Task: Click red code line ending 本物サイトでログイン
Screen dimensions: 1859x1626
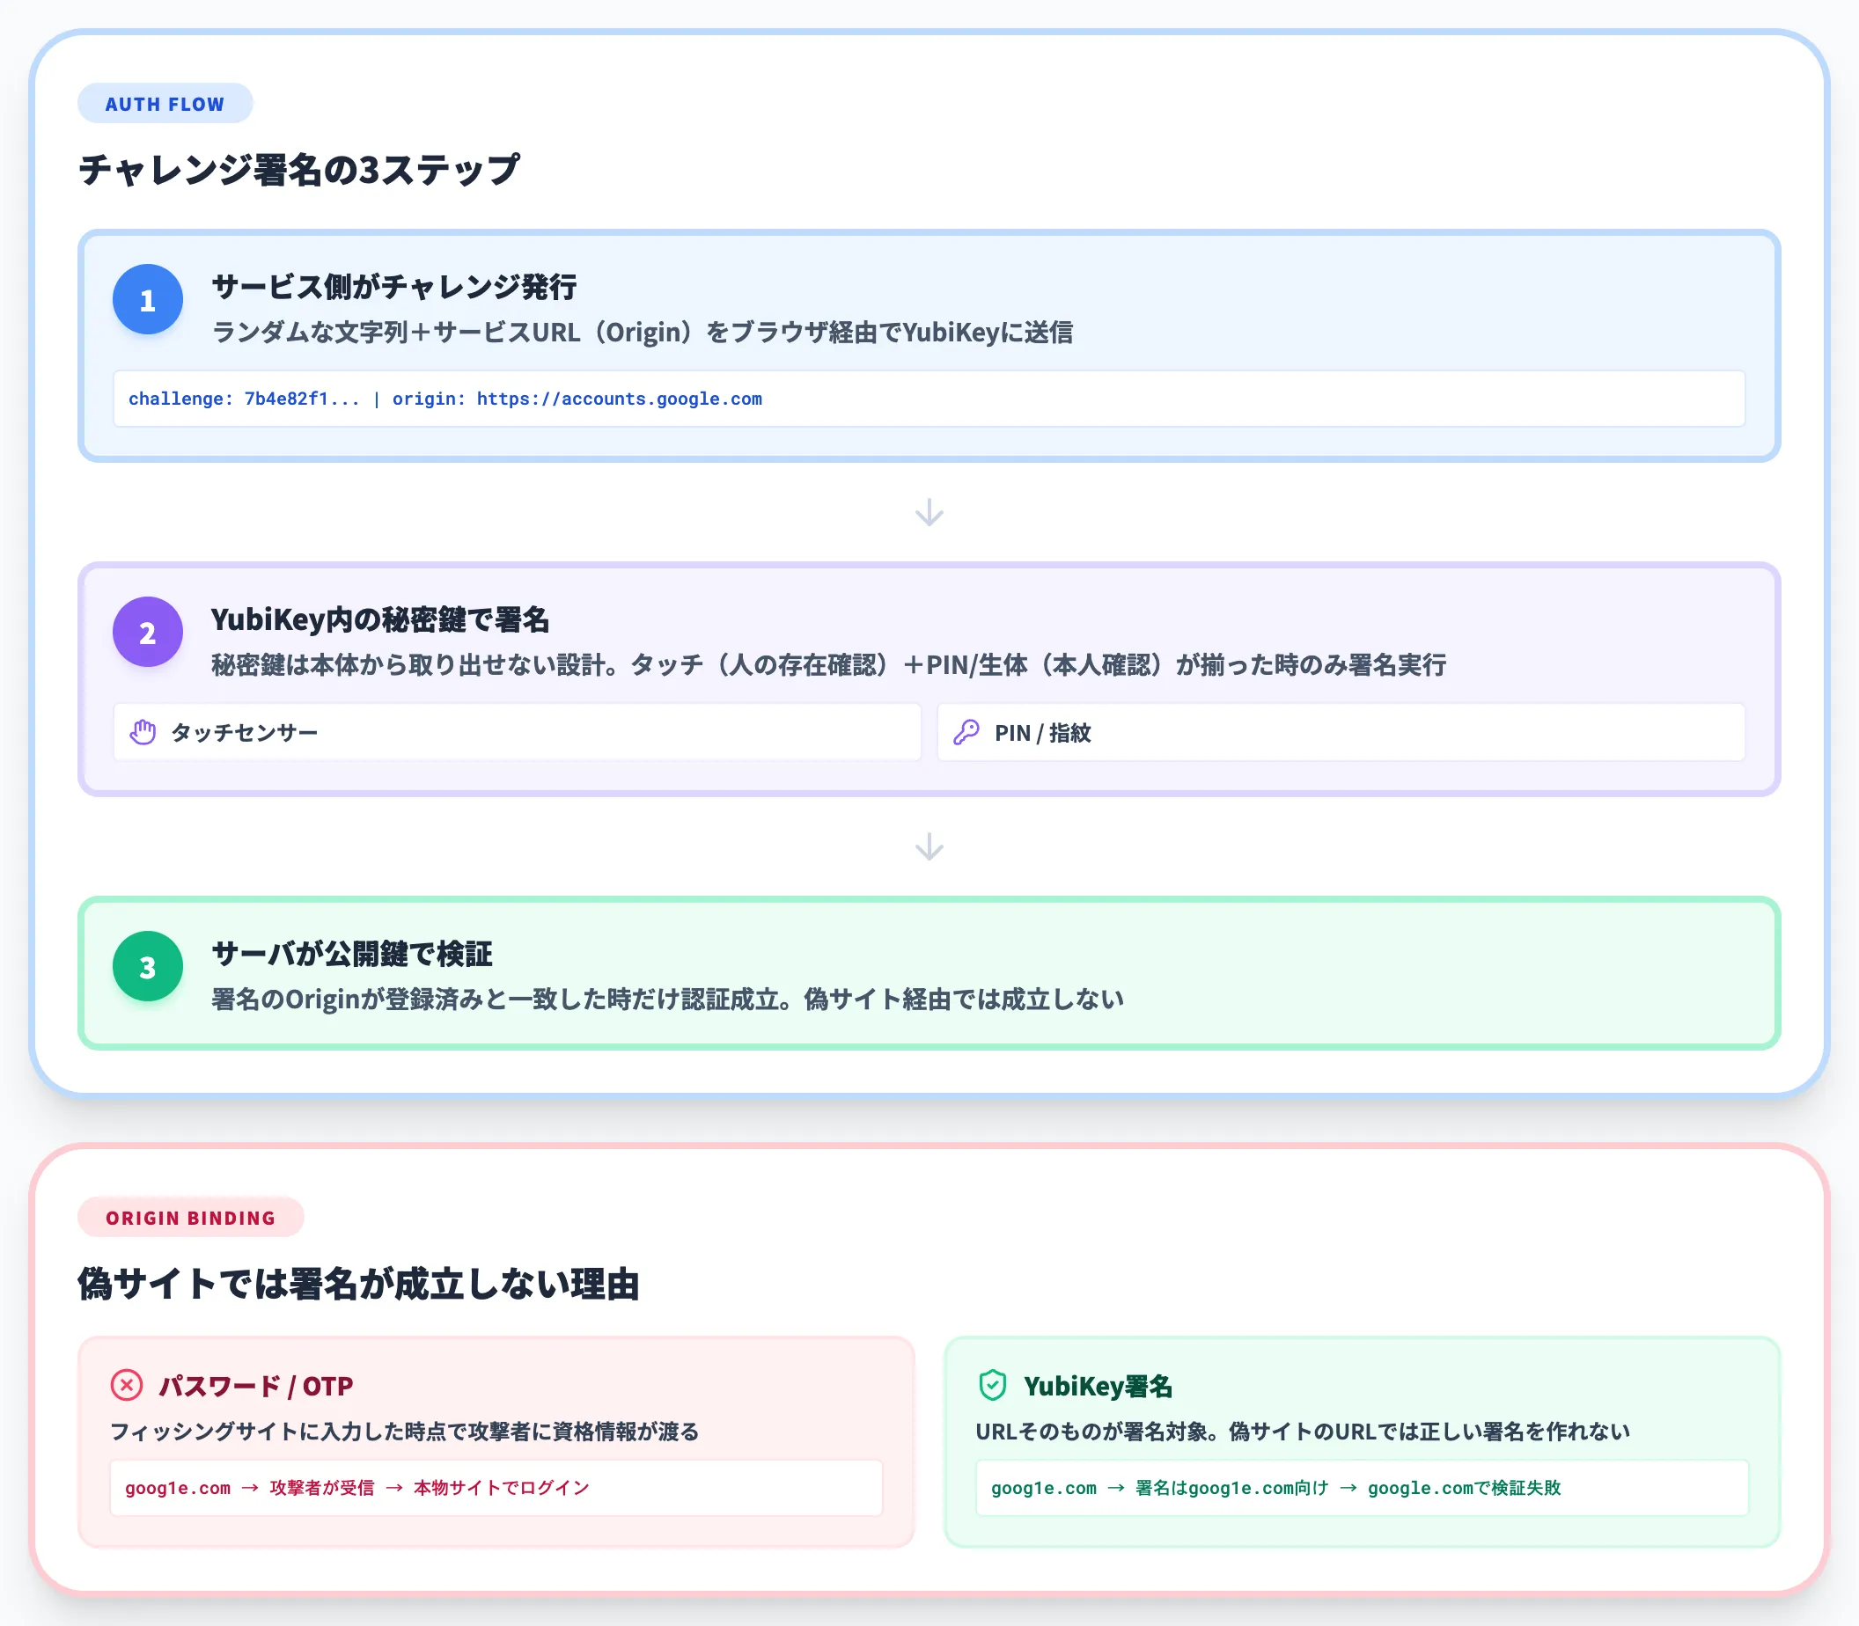Action: coord(357,1488)
